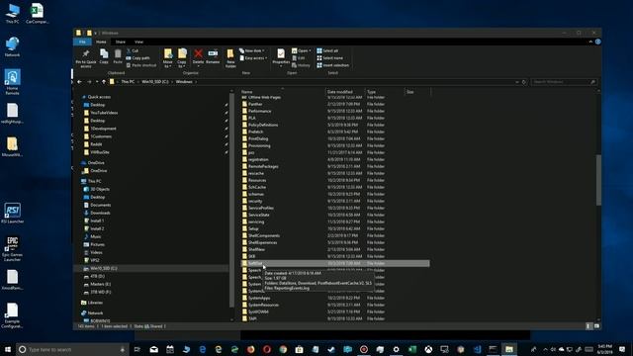Image resolution: width=633 pixels, height=356 pixels.
Task: Sort by Date modified column header
Action: [345, 92]
